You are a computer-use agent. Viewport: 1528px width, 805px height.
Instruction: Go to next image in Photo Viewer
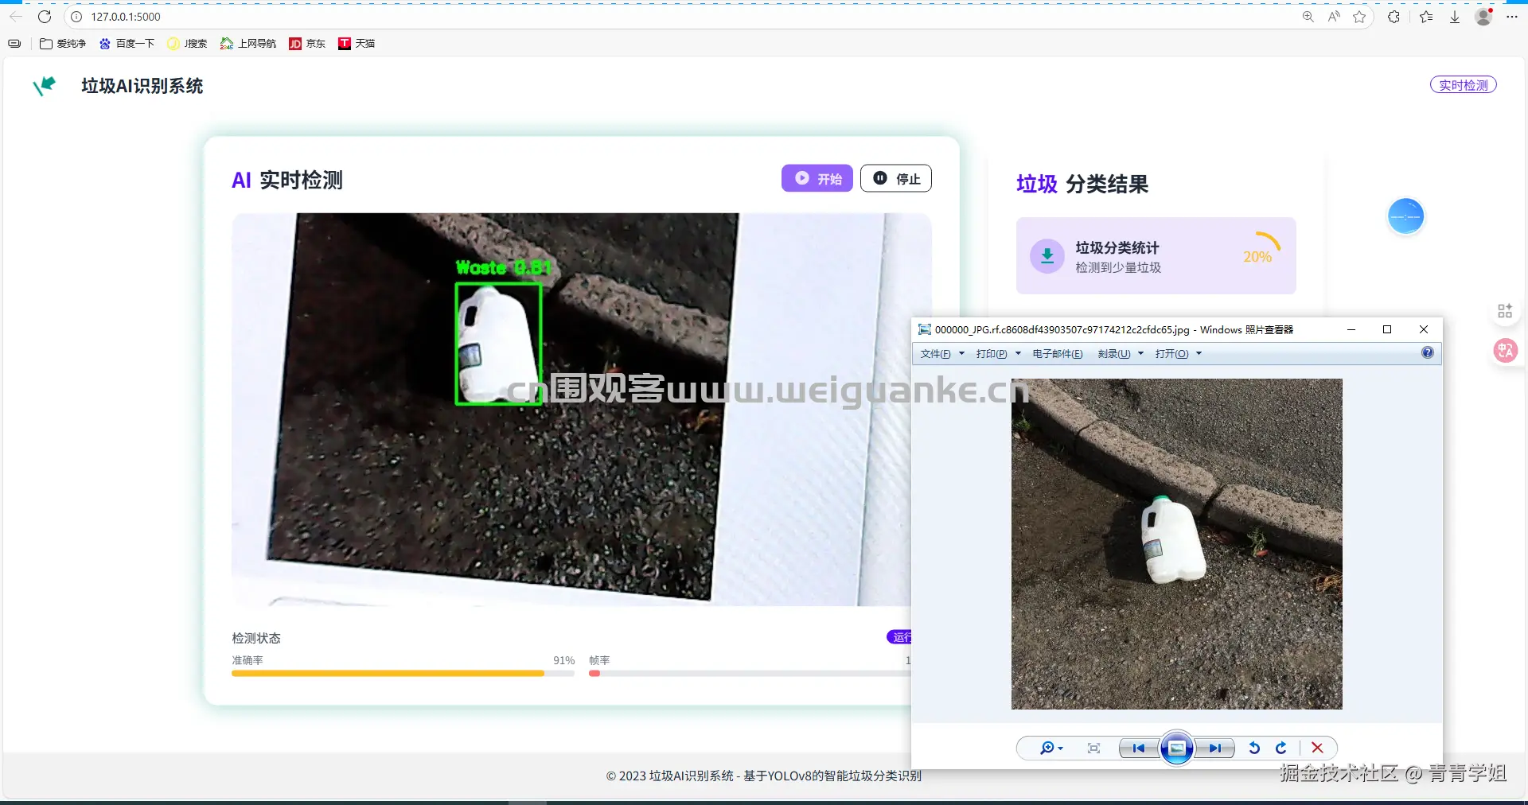[x=1214, y=748]
